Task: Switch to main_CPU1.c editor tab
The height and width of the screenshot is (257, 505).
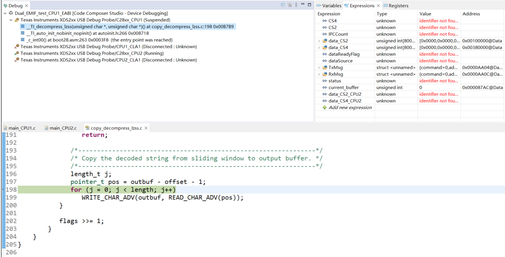Action: (20, 128)
